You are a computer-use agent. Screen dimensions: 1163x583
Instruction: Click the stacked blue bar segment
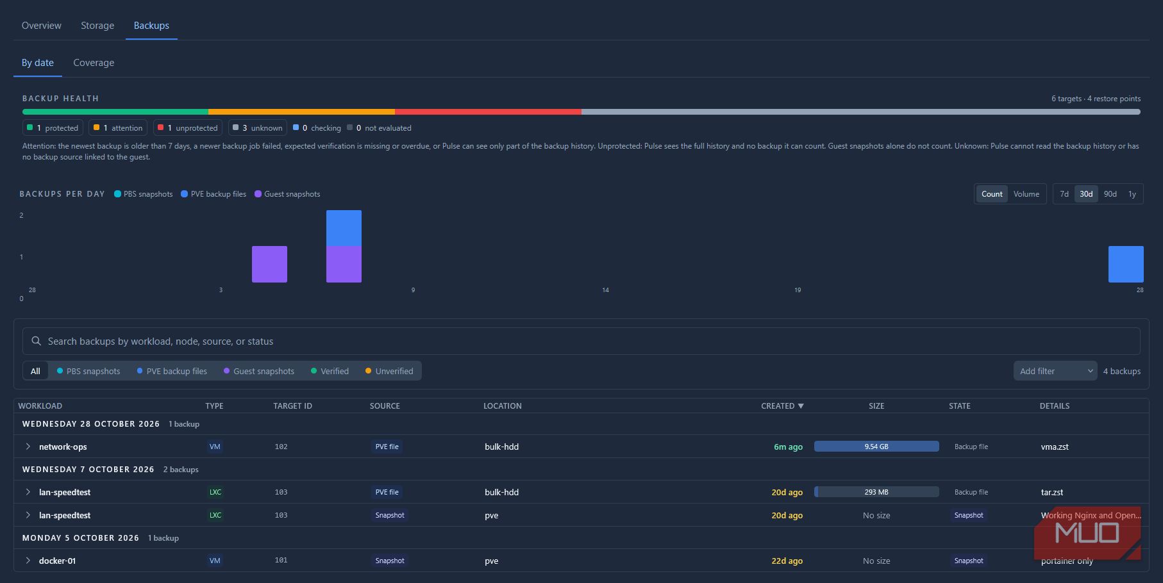point(344,228)
